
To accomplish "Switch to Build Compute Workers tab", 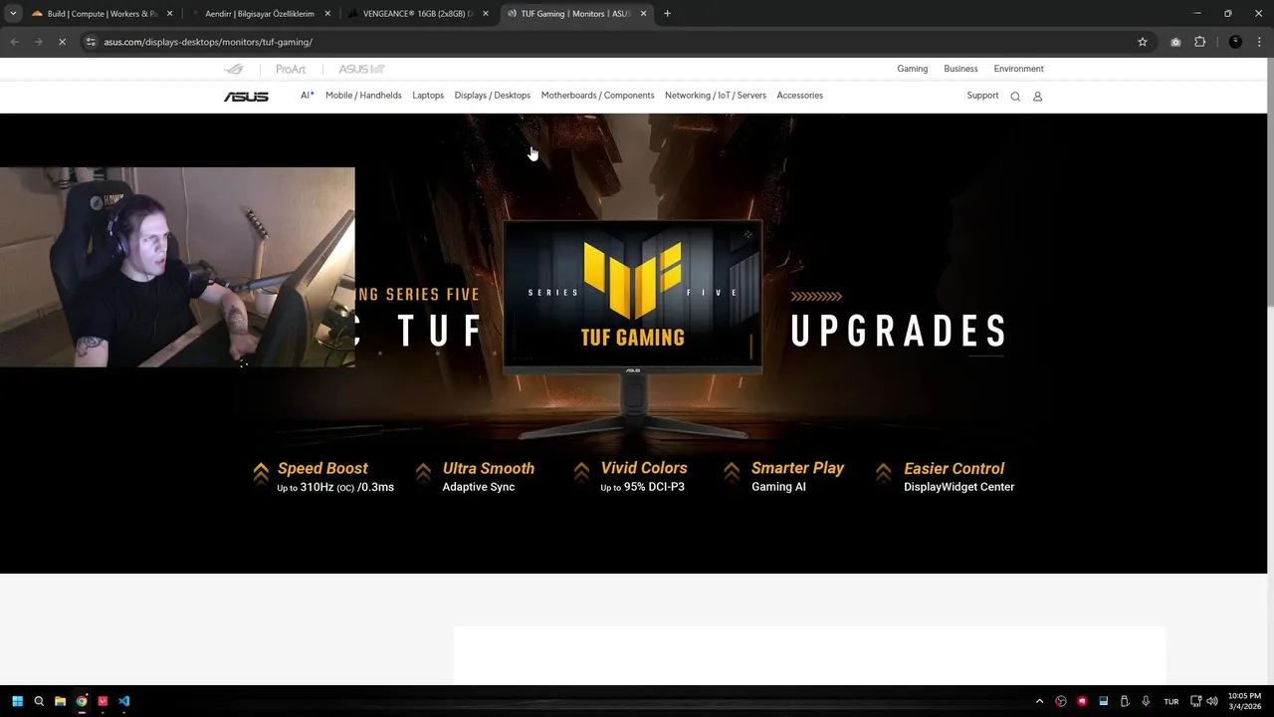I will click(102, 14).
